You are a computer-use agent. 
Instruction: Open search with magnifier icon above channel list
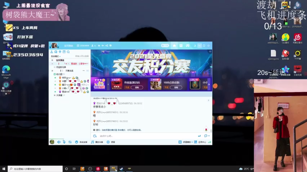click(68, 52)
